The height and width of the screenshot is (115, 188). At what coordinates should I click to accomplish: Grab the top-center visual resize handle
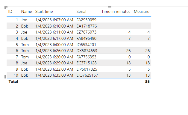pos(110,7)
